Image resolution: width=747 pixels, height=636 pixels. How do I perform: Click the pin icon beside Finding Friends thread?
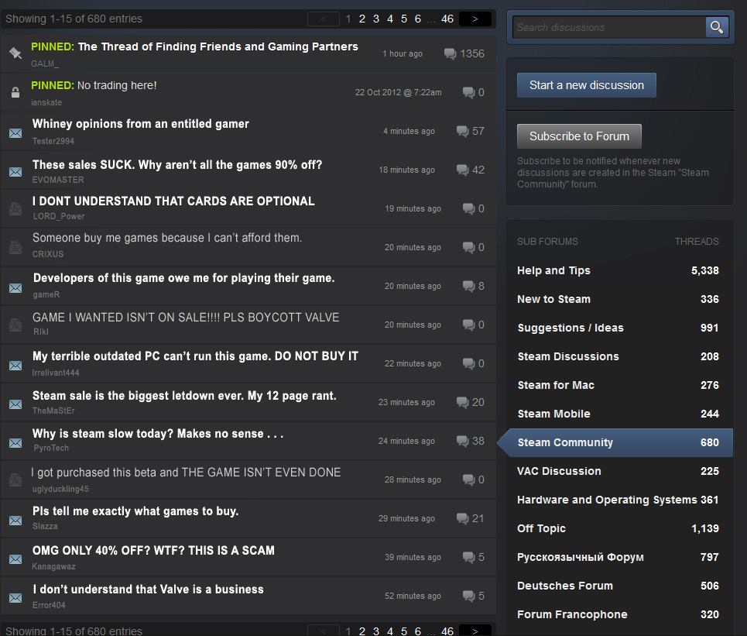(15, 53)
